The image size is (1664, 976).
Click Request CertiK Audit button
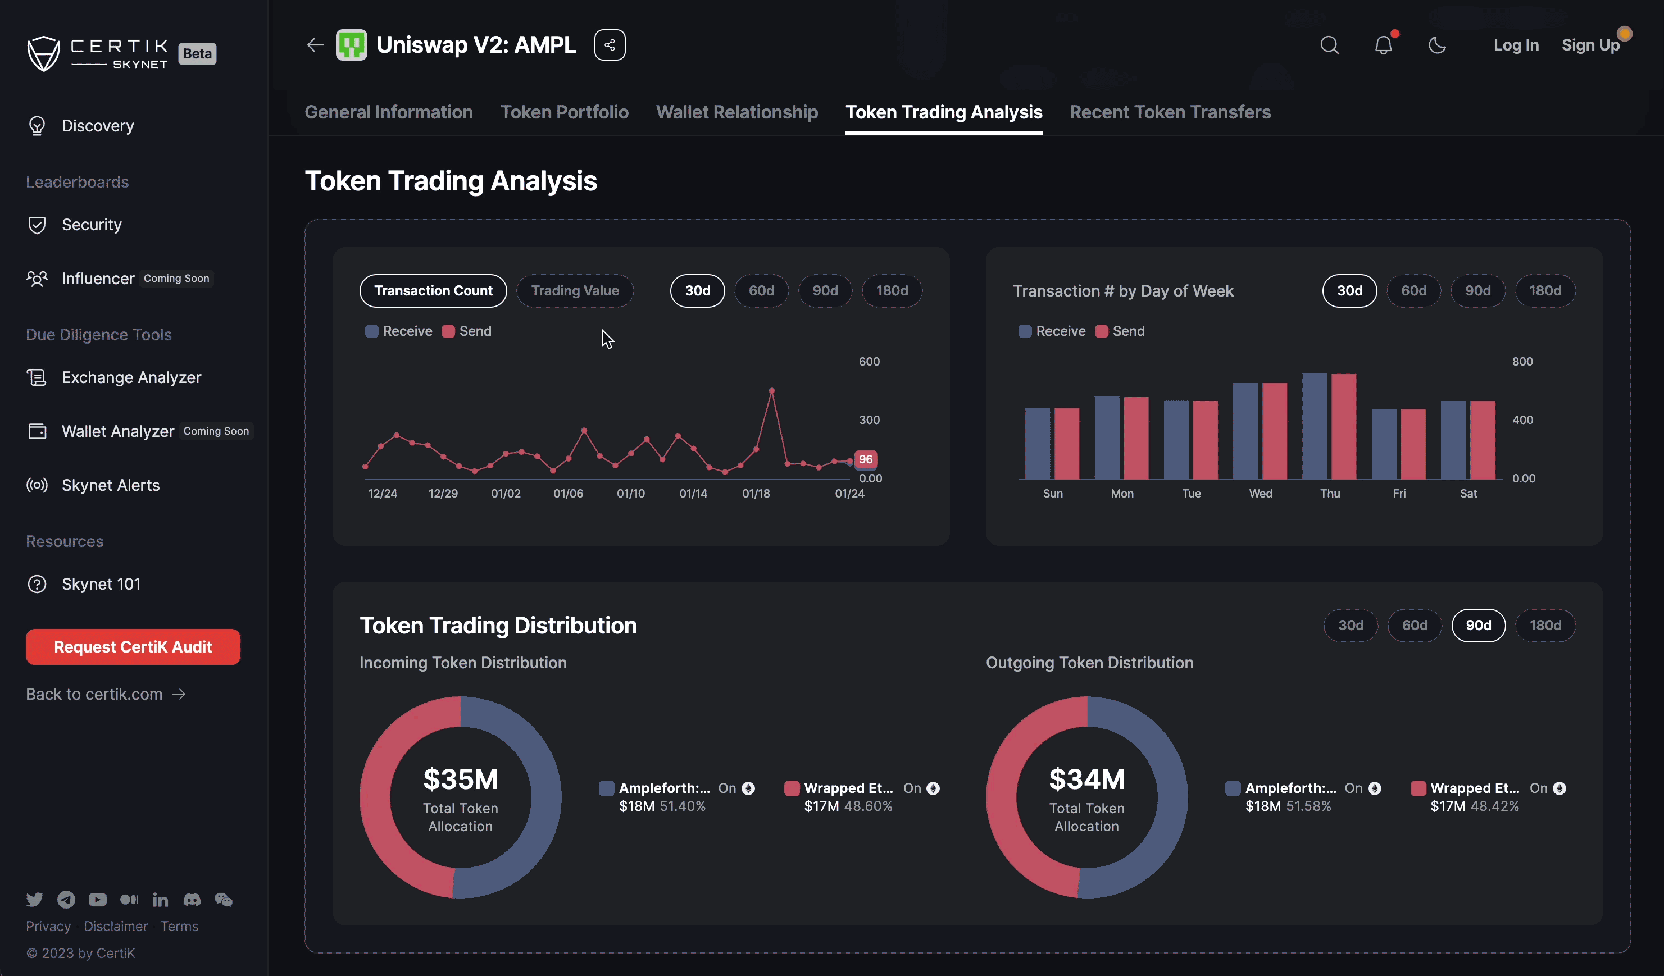pyautogui.click(x=133, y=647)
